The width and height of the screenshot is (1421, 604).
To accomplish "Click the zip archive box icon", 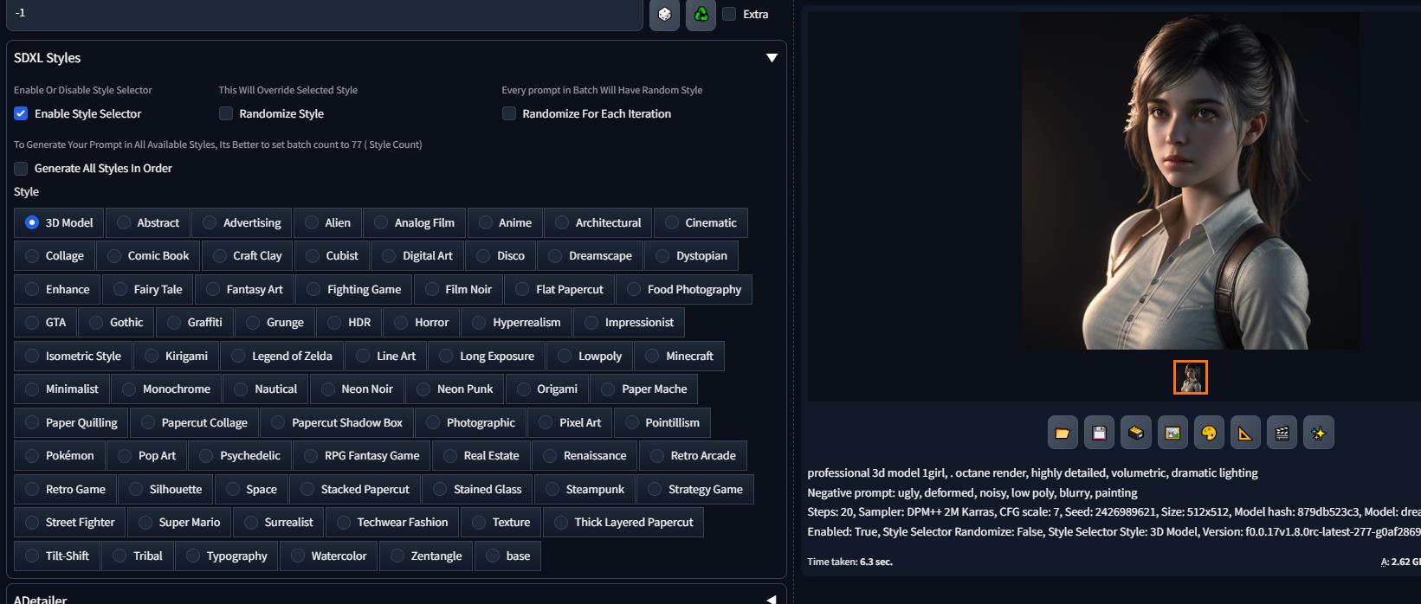I will pyautogui.click(x=1136, y=433).
